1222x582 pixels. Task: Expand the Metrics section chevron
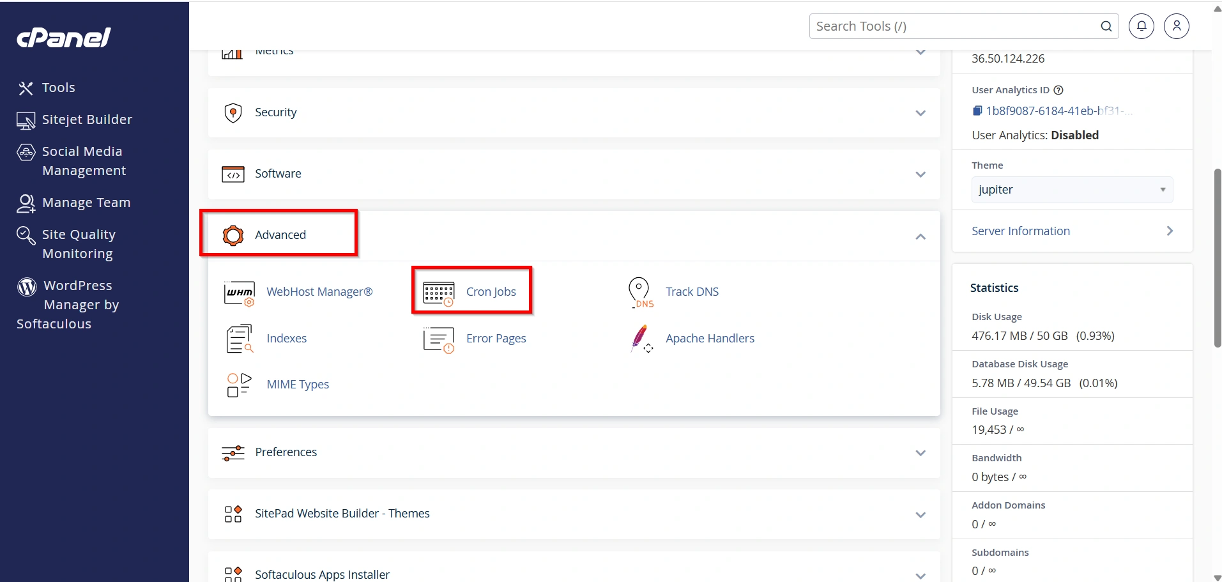[920, 52]
